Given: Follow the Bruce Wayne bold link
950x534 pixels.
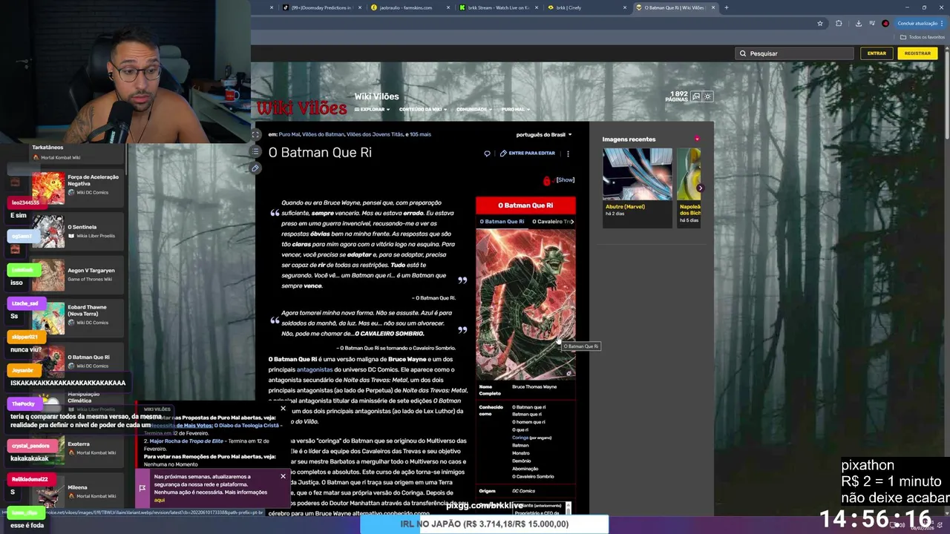Looking at the screenshot, I should tap(407, 359).
